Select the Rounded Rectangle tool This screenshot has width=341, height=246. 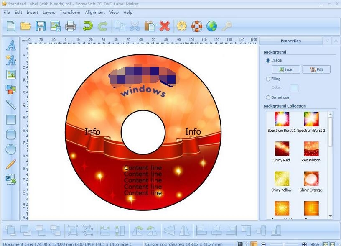pos(11,134)
